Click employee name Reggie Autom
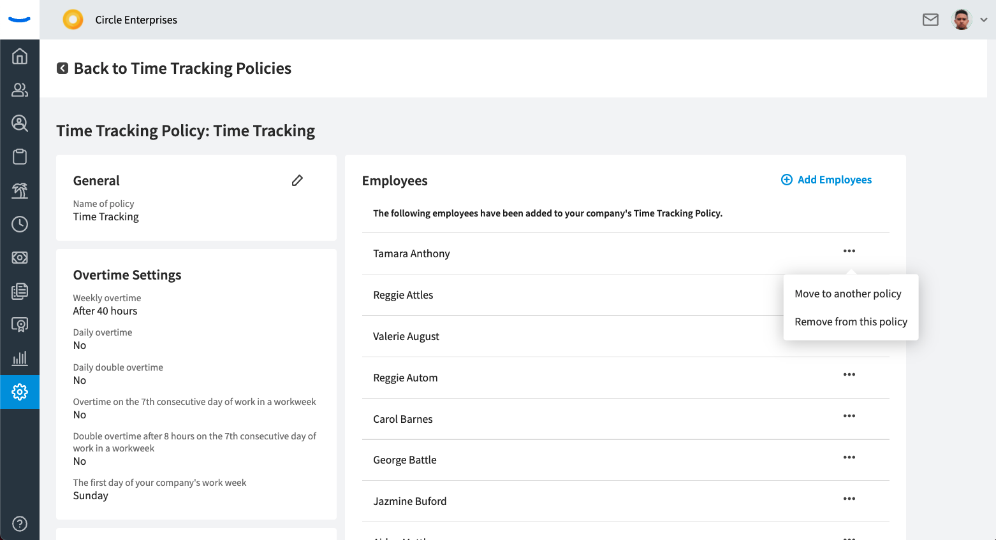The height and width of the screenshot is (540, 996). 406,378
